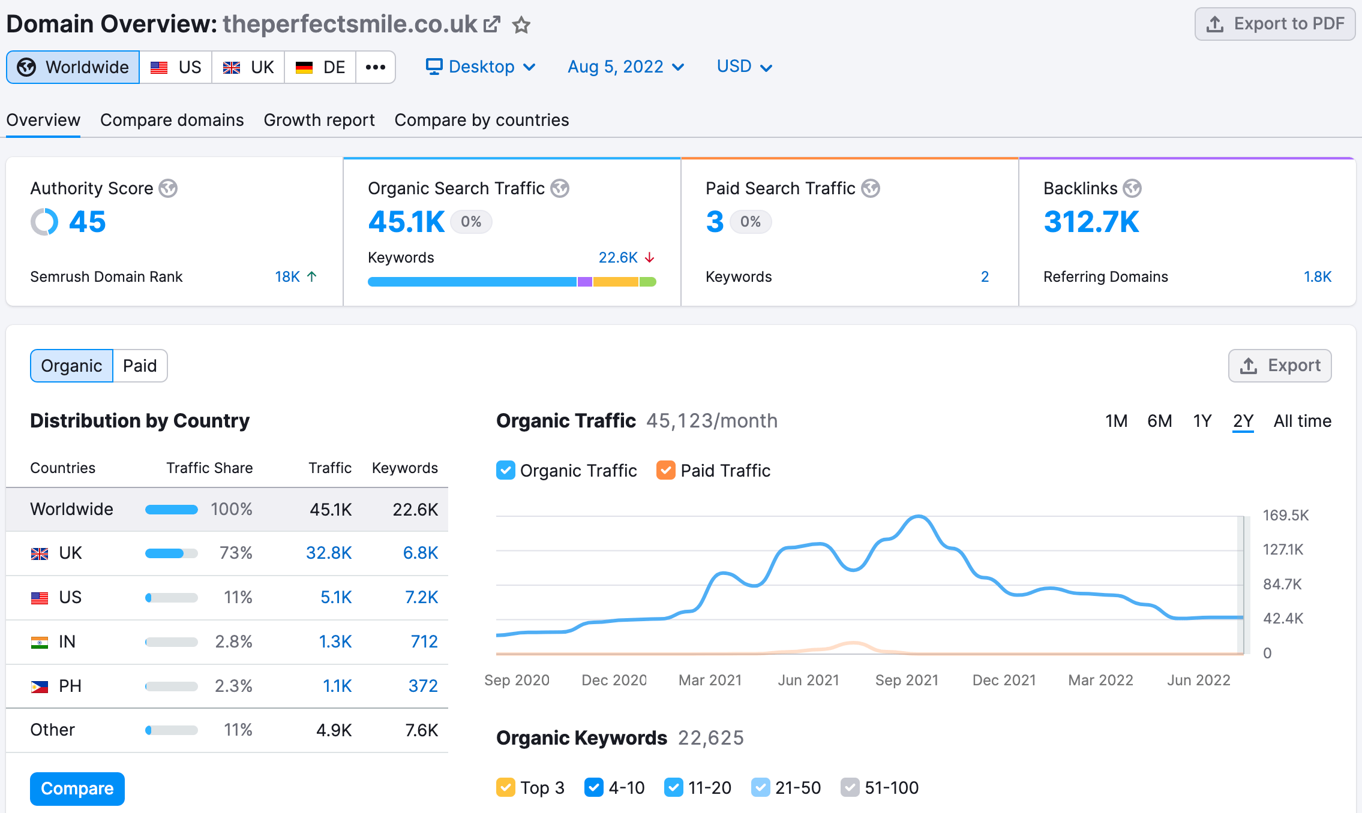Click the keyword position distribution bar

[512, 282]
